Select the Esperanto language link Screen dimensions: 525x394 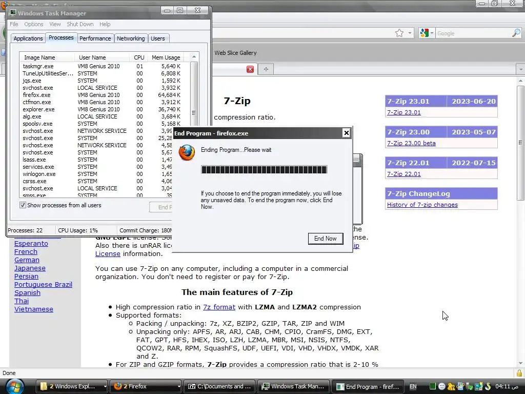coord(31,244)
